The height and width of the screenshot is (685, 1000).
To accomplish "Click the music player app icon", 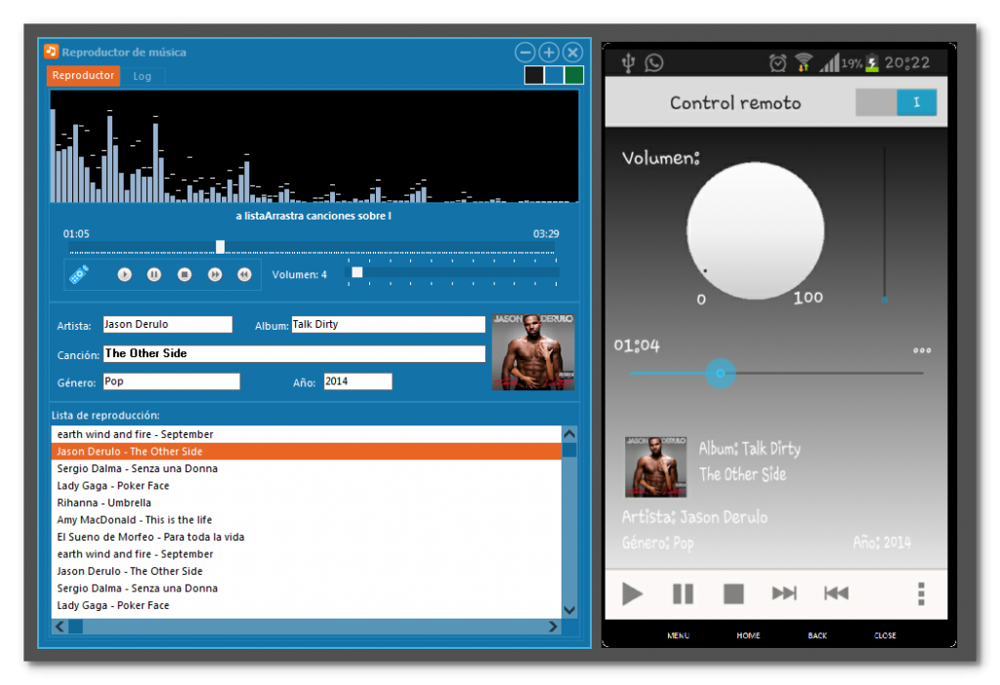I will click(51, 52).
